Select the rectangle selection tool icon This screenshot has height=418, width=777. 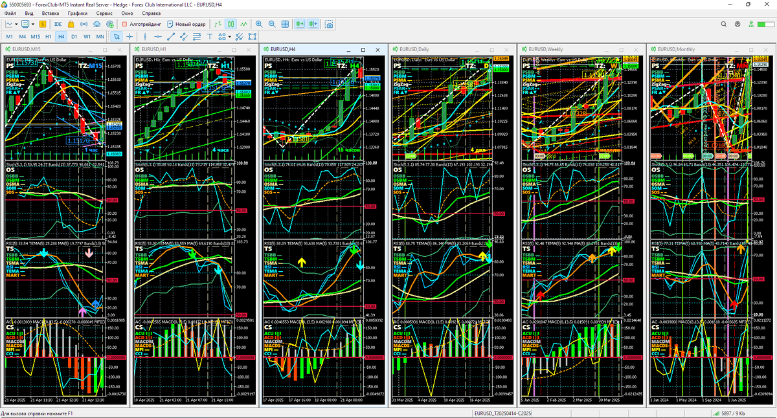tap(252, 37)
